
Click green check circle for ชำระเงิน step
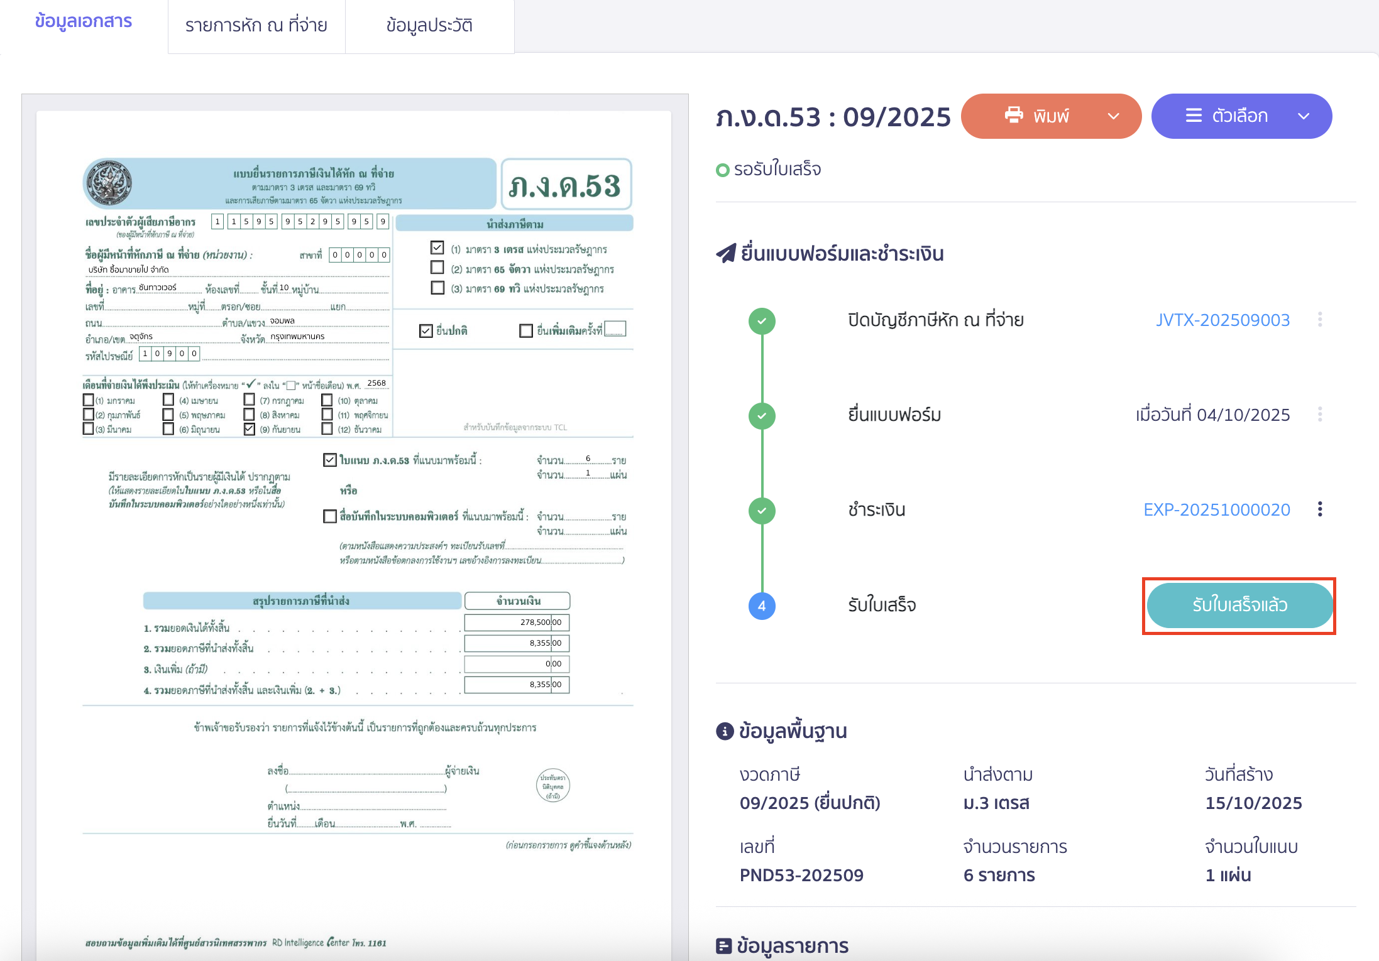click(x=762, y=511)
